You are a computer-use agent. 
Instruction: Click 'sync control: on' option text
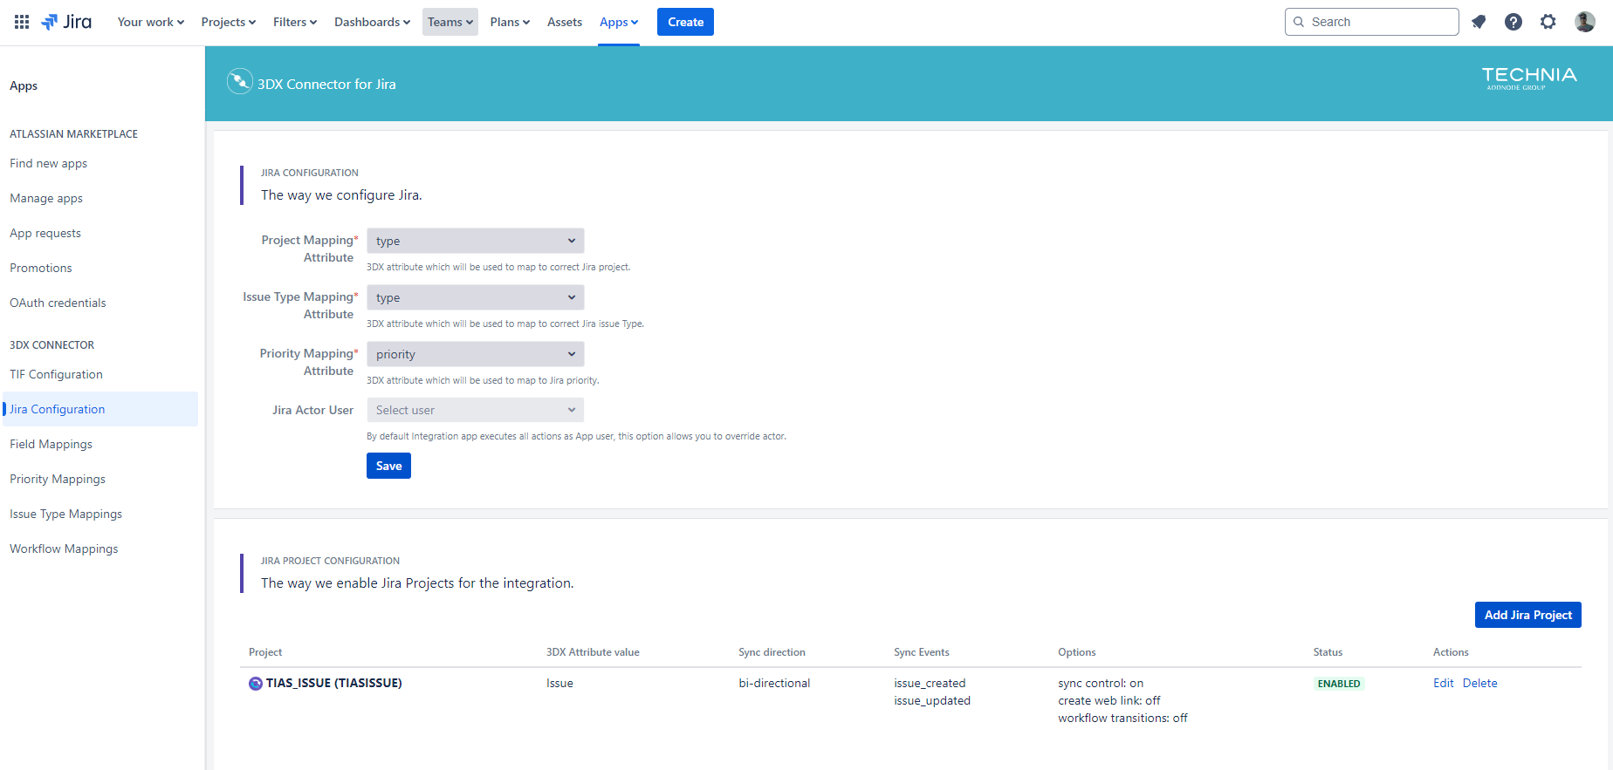[x=1101, y=683]
